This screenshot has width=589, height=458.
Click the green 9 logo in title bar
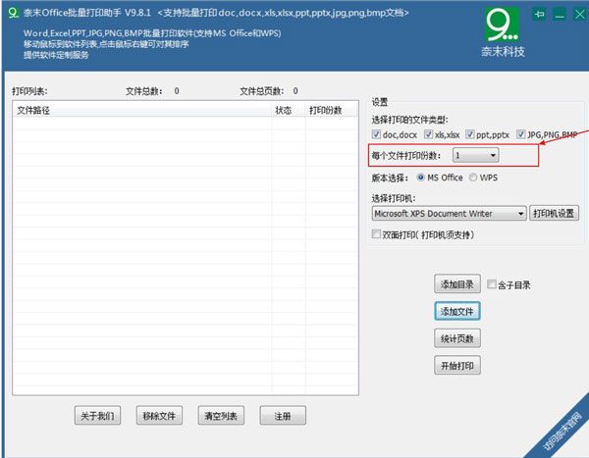coord(502,25)
